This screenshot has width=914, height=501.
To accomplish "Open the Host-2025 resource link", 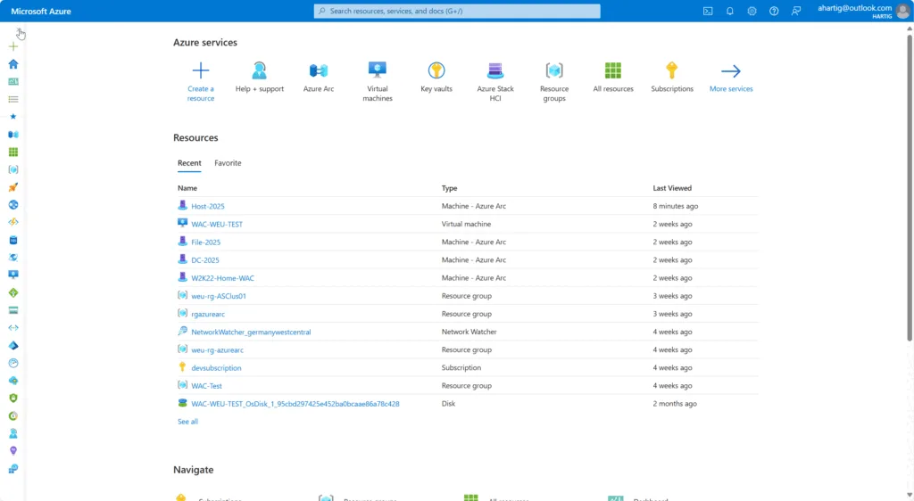I will pyautogui.click(x=207, y=206).
